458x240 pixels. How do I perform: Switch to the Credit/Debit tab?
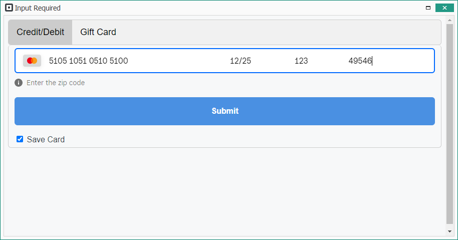point(40,32)
